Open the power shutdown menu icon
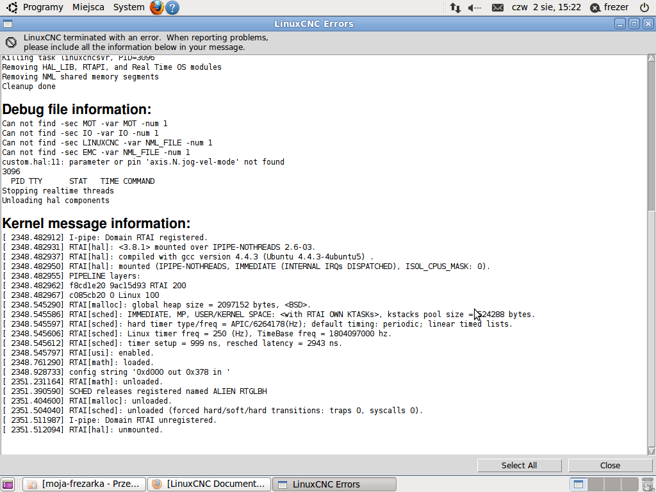656x492 pixels. pyautogui.click(x=644, y=8)
